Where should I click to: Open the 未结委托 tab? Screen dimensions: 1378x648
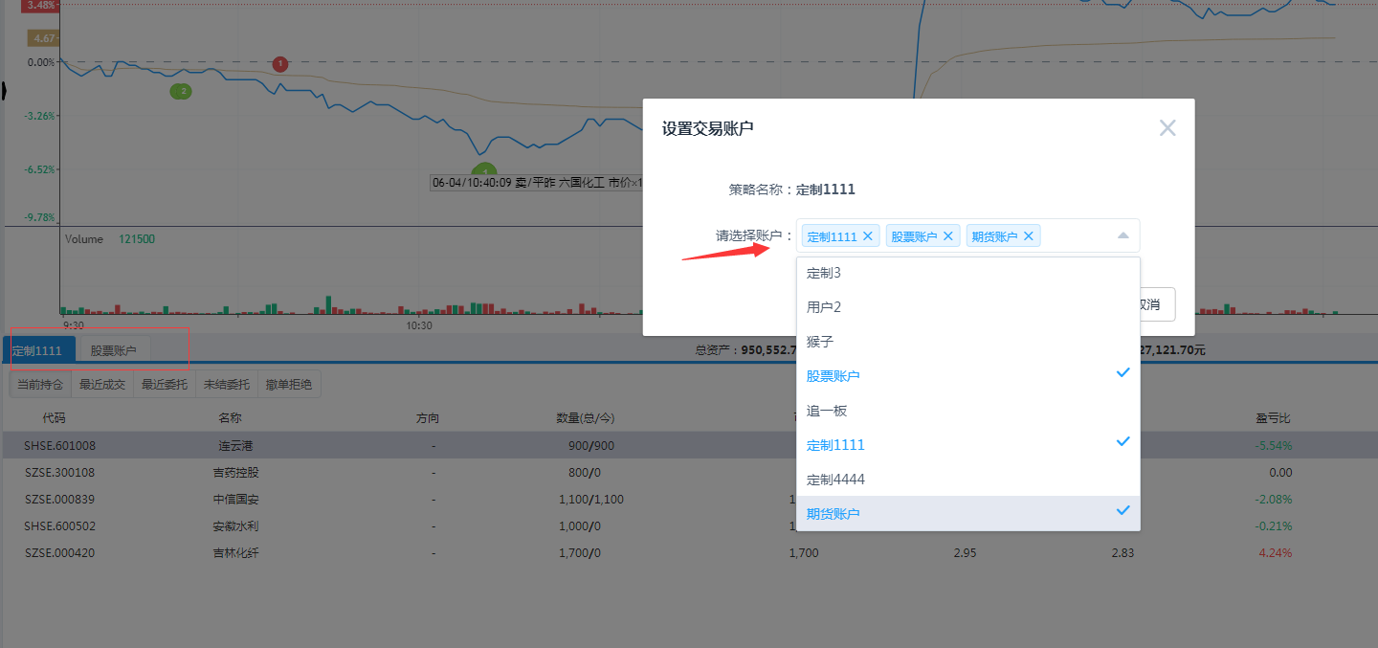227,385
